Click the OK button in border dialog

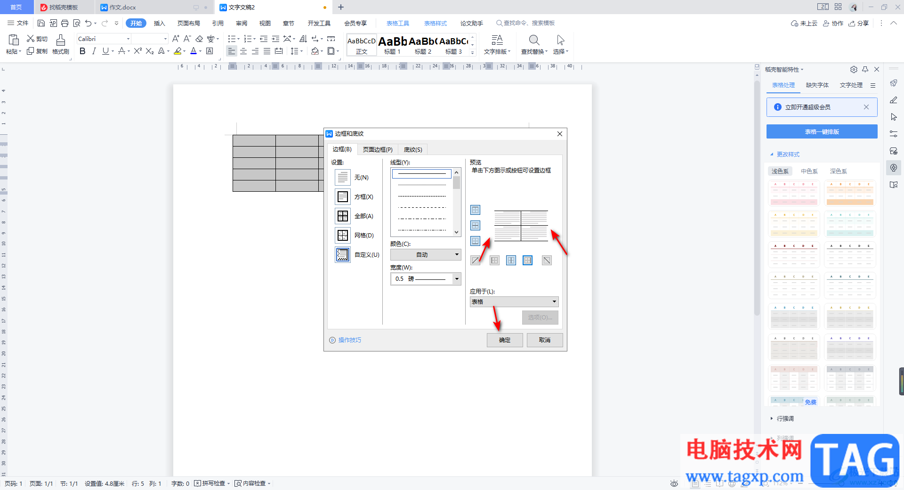pos(505,340)
